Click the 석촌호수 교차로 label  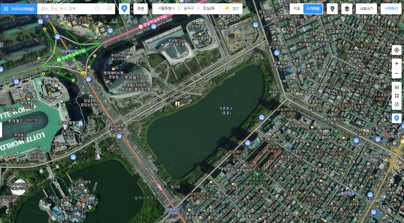pyautogui.click(x=173, y=211)
